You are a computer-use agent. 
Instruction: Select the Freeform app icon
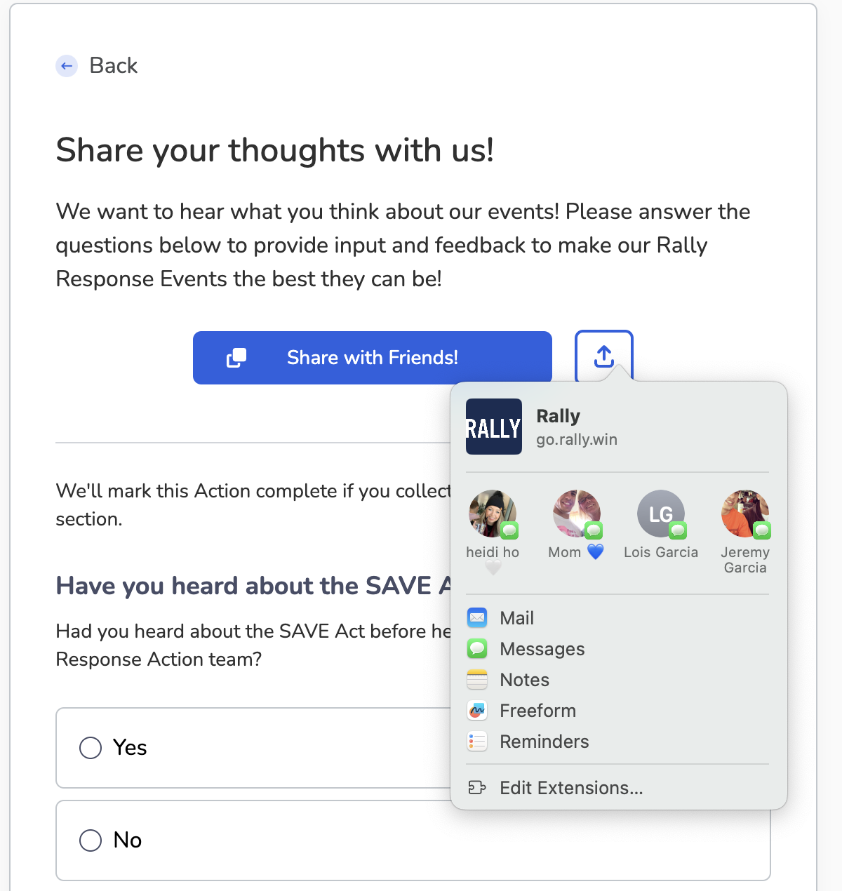[477, 711]
